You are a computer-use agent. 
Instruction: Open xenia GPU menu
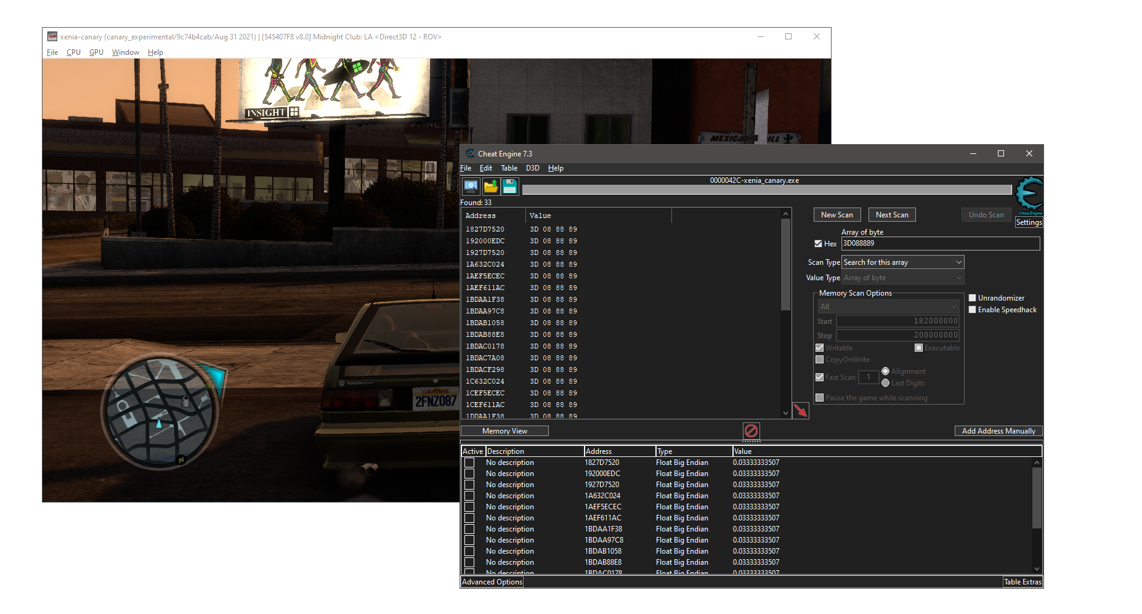(x=96, y=52)
